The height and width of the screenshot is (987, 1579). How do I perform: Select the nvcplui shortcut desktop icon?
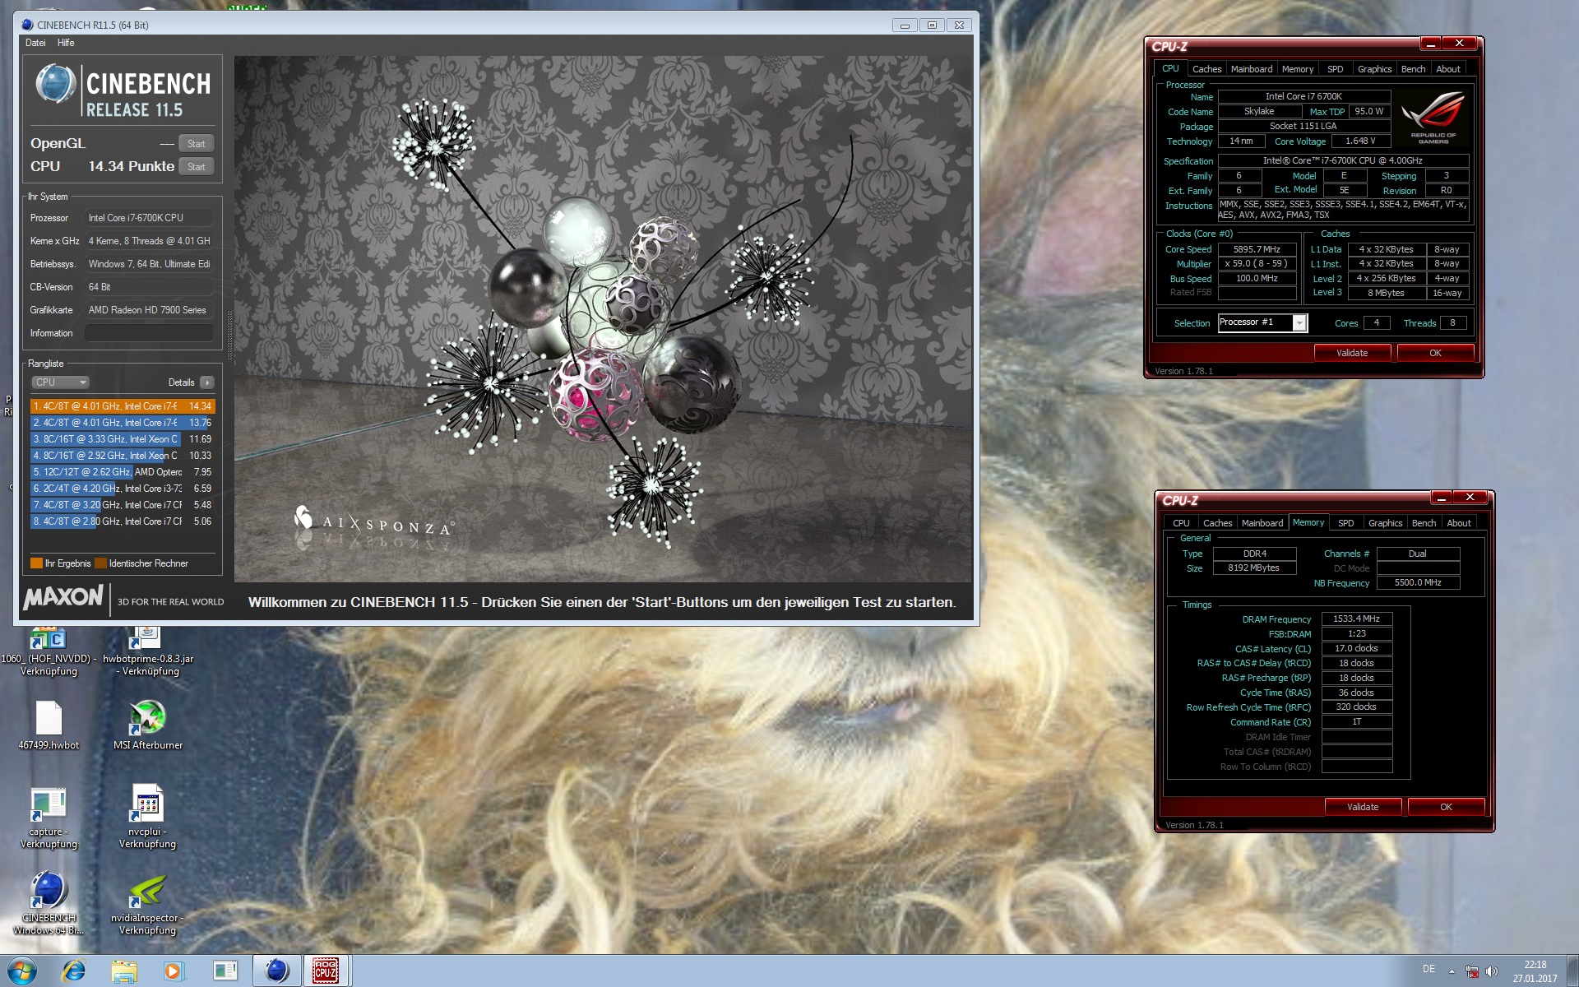point(148,818)
